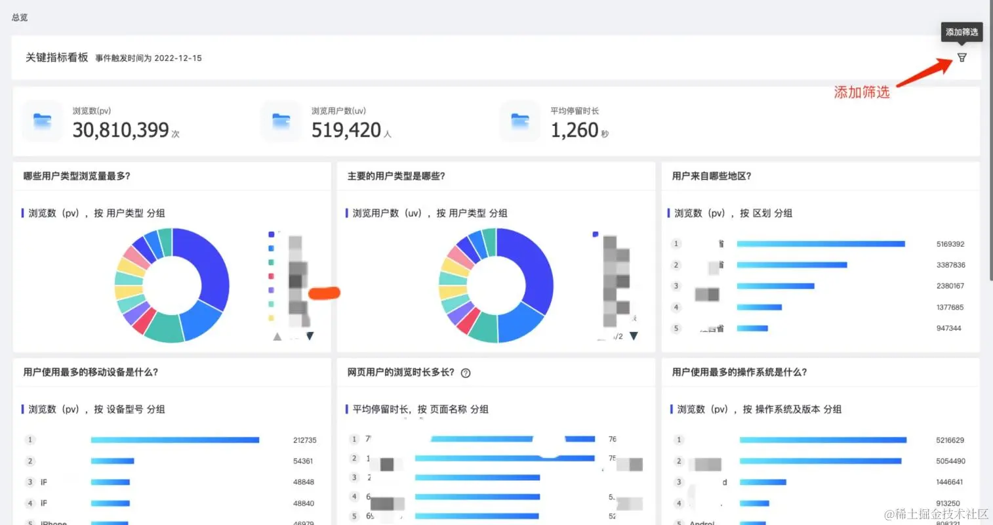This screenshot has height=525, width=993.
Task: Open help icon next to 网页用户的浏览时长多长?
Action: pyautogui.click(x=466, y=373)
